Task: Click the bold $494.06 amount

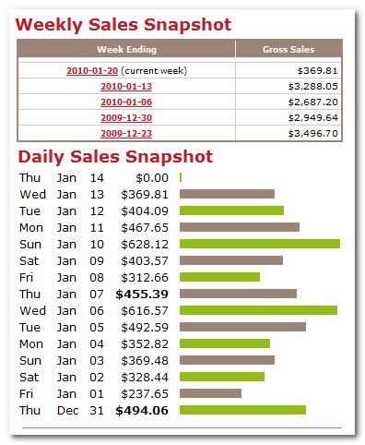Action: click(142, 411)
